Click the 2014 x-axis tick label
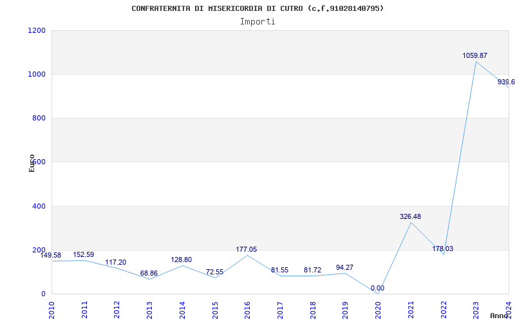Screen dimensions: 515x322 [x=182, y=310]
